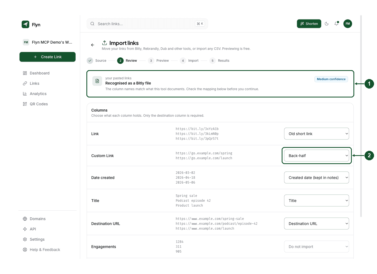Click the Create Link button

(x=47, y=57)
